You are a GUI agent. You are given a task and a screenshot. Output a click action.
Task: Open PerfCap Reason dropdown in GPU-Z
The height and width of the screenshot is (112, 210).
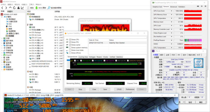tap(172, 40)
